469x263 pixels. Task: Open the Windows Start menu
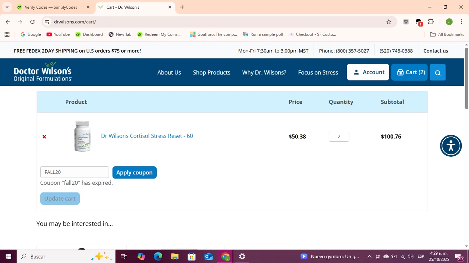(x=8, y=256)
